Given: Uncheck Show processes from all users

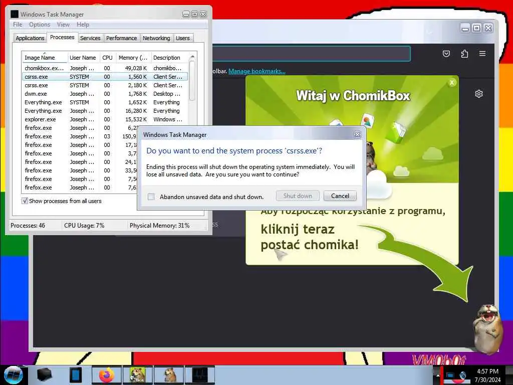Looking at the screenshot, I should point(25,201).
